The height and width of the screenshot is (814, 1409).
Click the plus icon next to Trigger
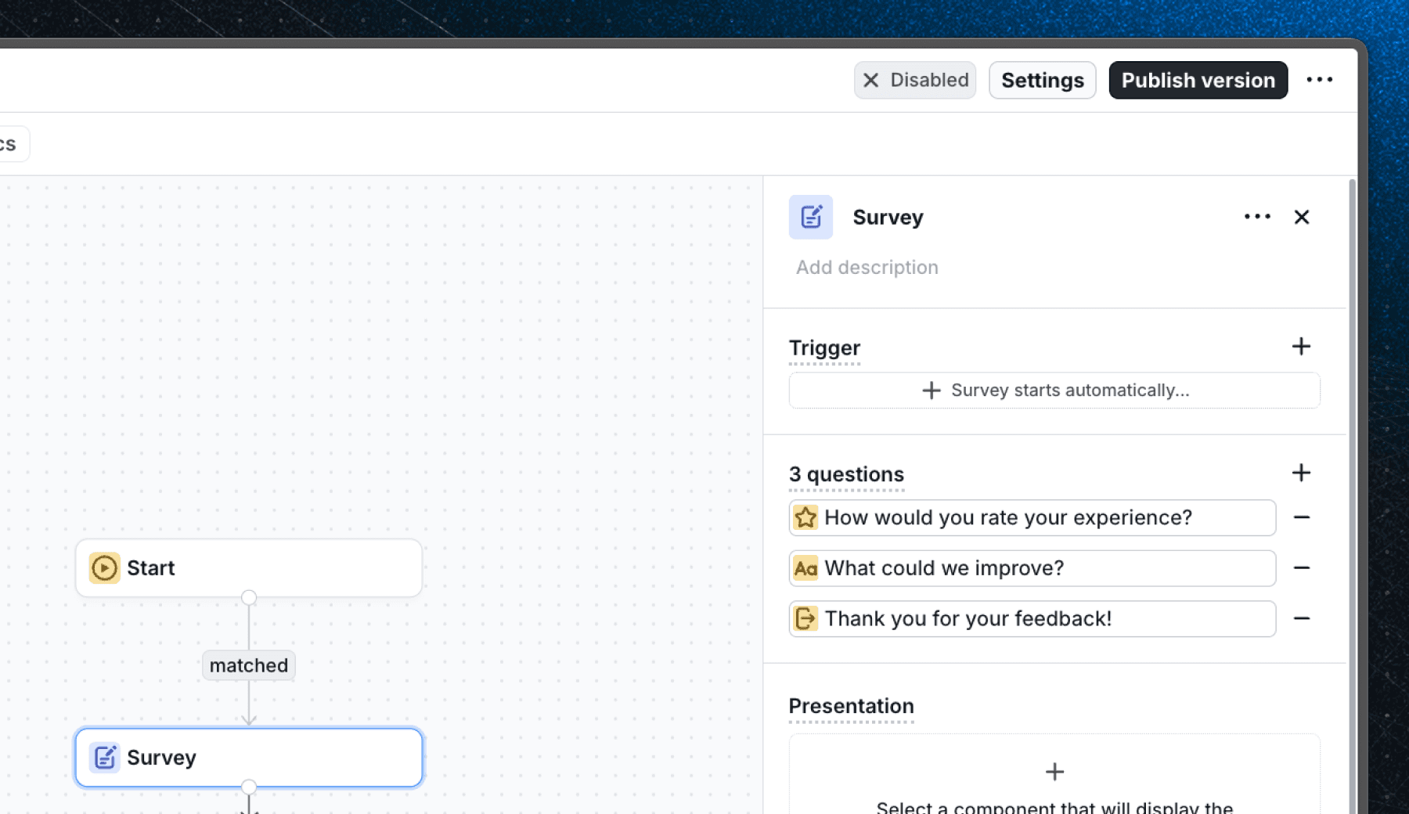click(1301, 346)
